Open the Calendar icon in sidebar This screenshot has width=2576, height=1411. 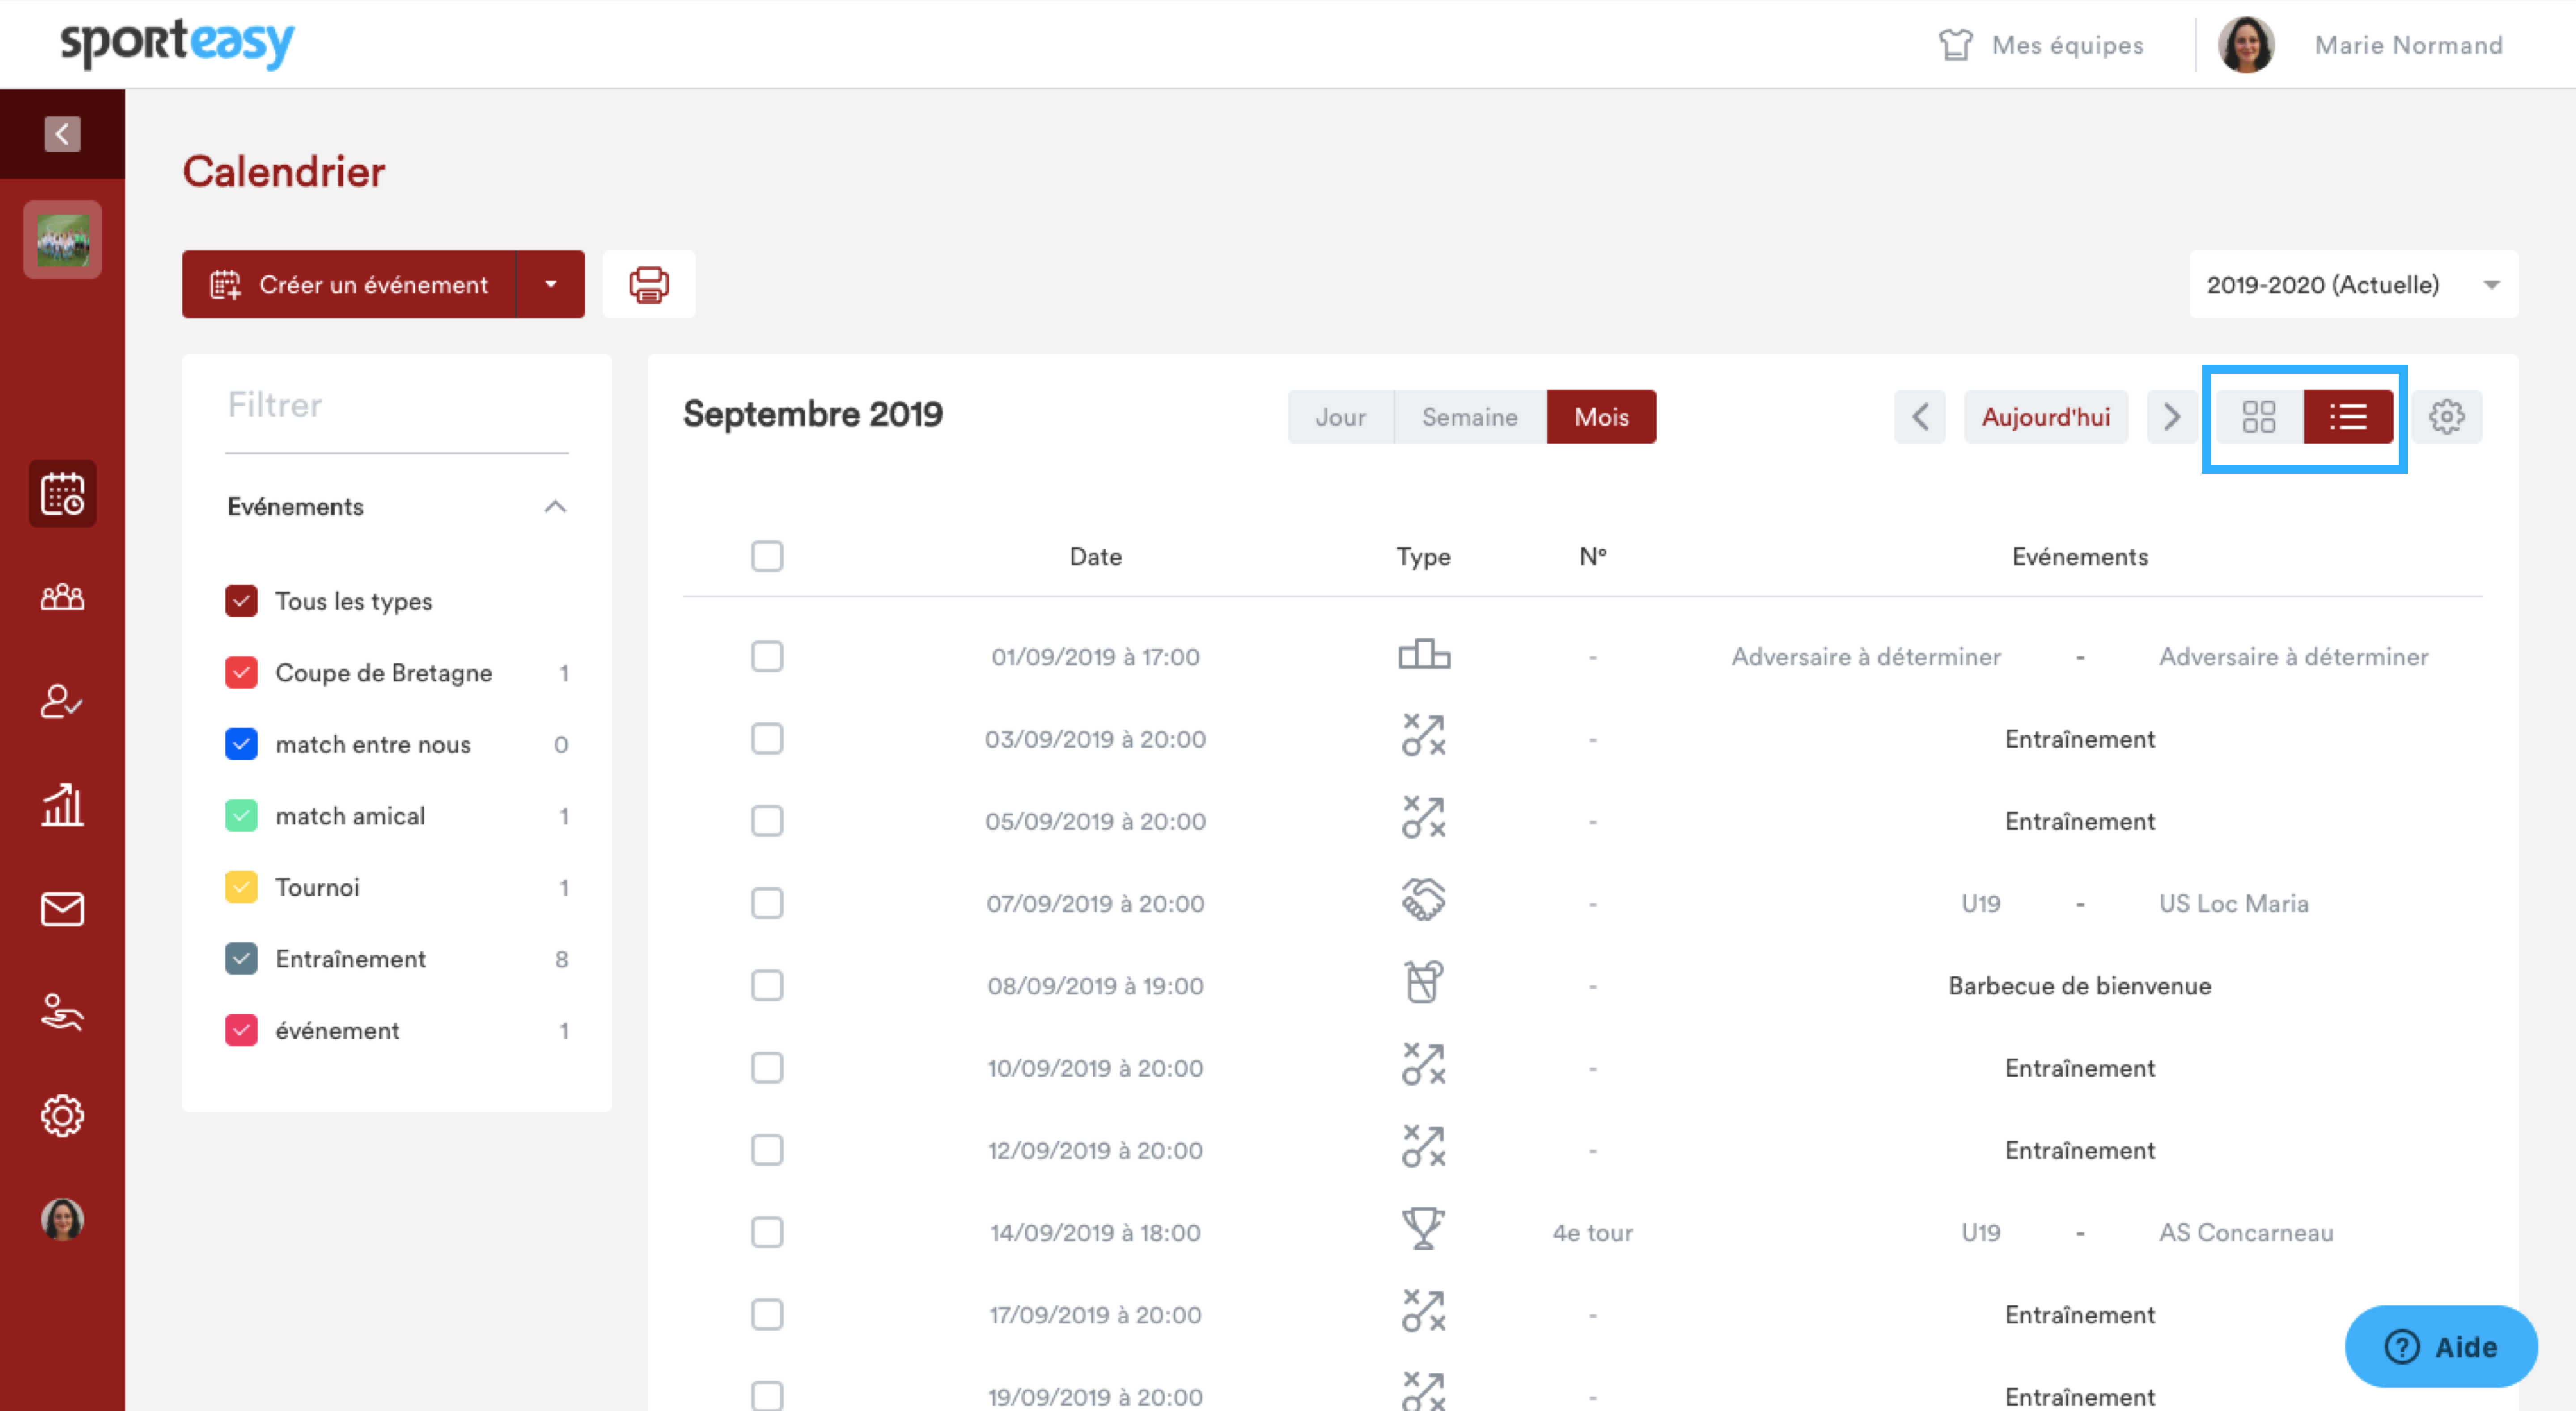tap(62, 494)
